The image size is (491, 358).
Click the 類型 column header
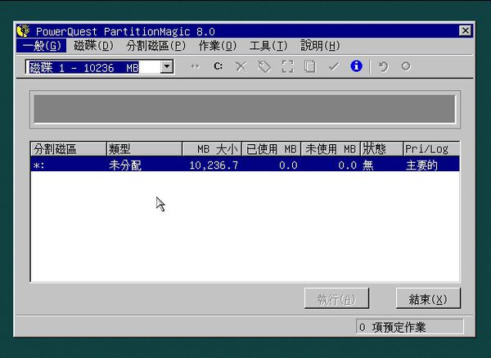pos(144,148)
